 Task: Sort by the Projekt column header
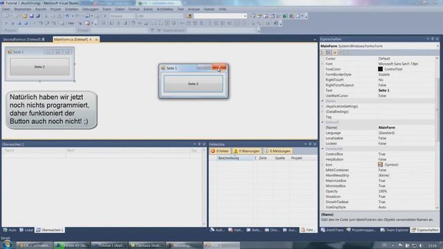click(x=297, y=158)
